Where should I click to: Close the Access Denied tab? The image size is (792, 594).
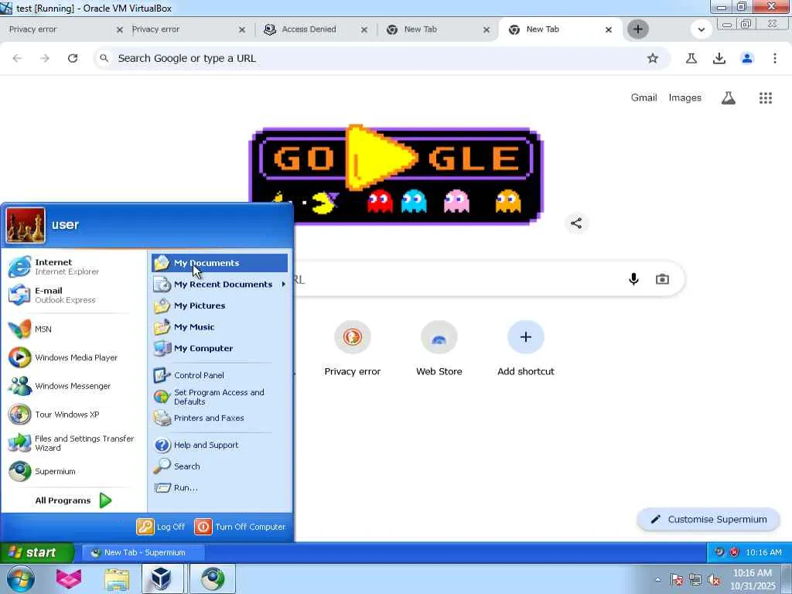click(x=364, y=30)
